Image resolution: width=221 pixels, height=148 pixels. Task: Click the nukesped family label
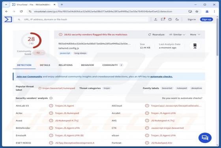point(182,88)
